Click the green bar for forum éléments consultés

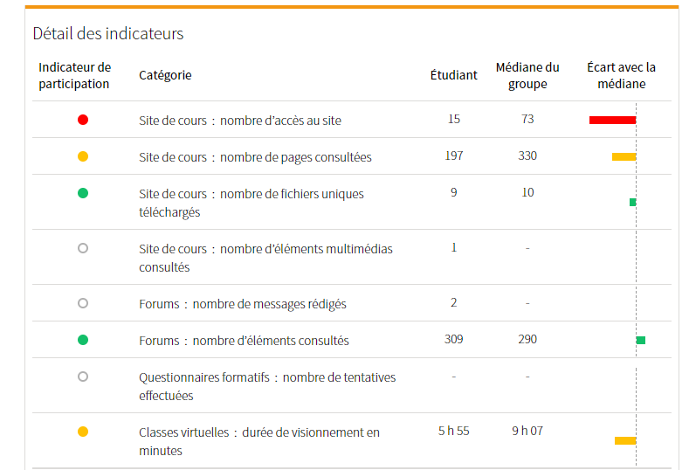tap(641, 340)
